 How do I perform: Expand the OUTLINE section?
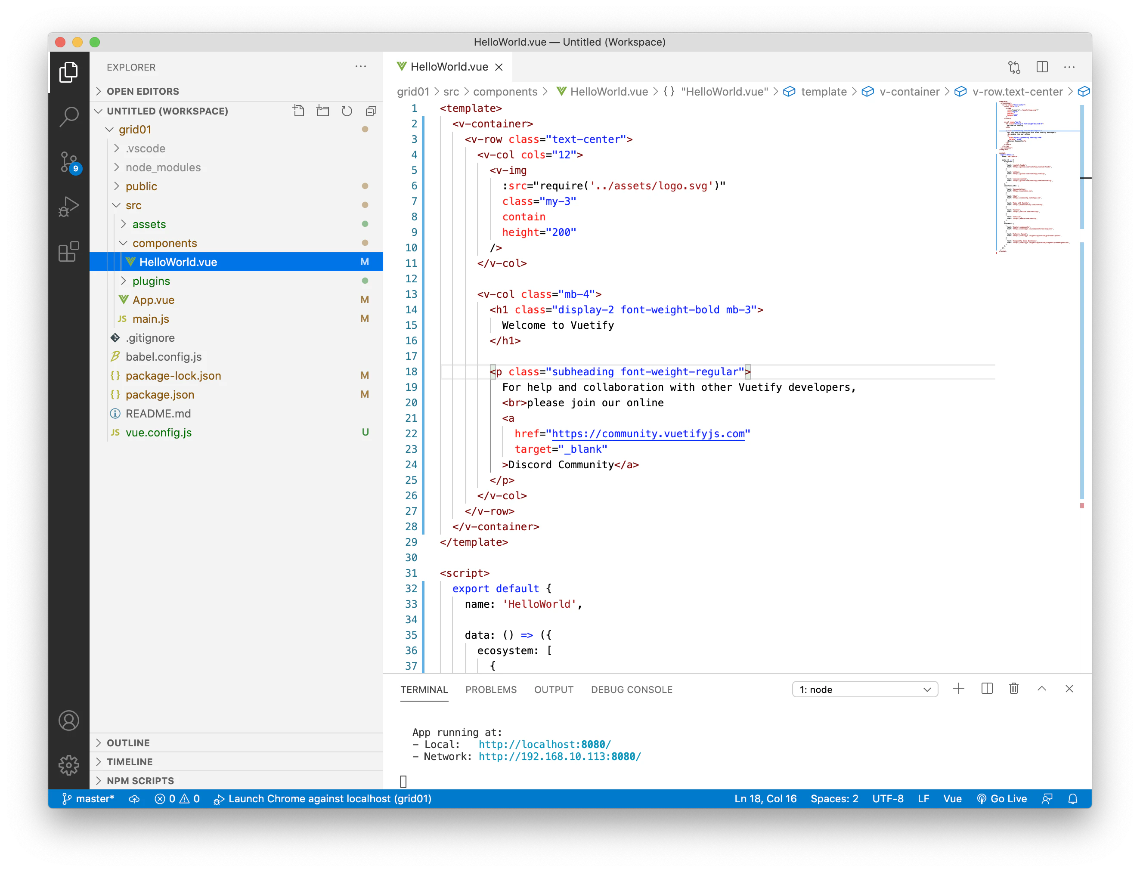(x=128, y=742)
